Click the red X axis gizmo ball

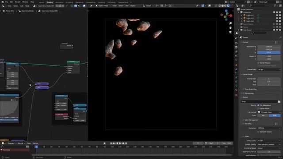(231, 16)
